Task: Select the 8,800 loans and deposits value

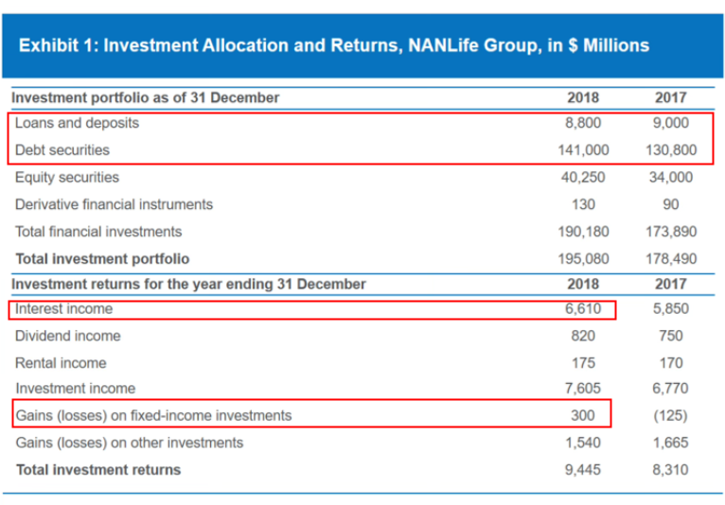Action: pos(583,123)
